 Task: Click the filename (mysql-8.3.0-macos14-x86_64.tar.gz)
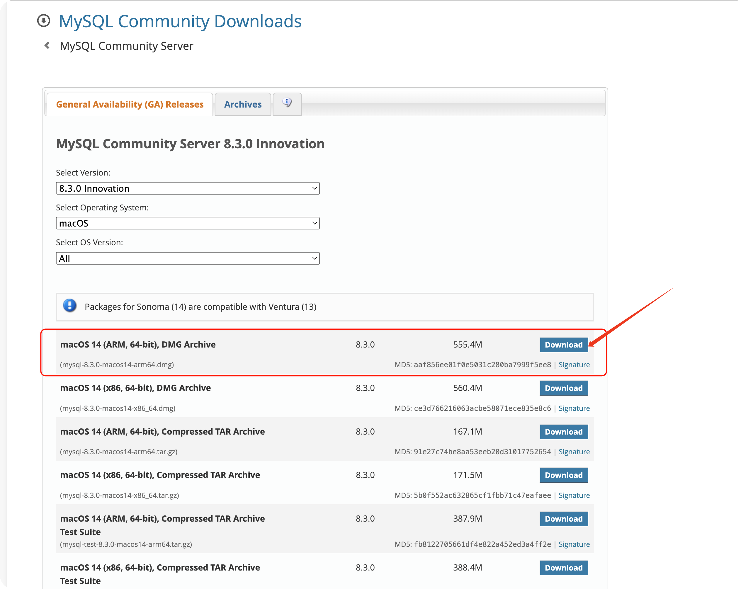[119, 495]
